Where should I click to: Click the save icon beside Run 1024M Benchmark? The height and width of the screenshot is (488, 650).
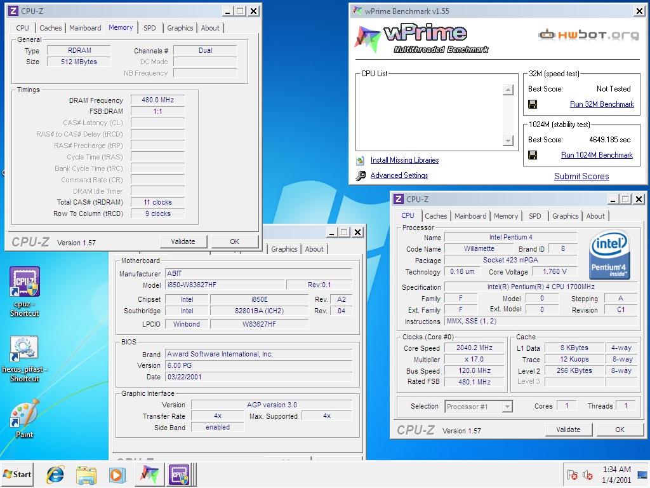point(533,155)
